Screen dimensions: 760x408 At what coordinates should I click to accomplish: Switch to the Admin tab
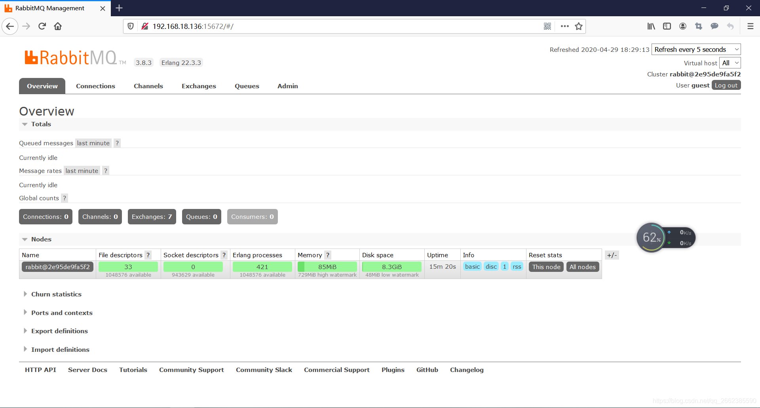click(288, 86)
